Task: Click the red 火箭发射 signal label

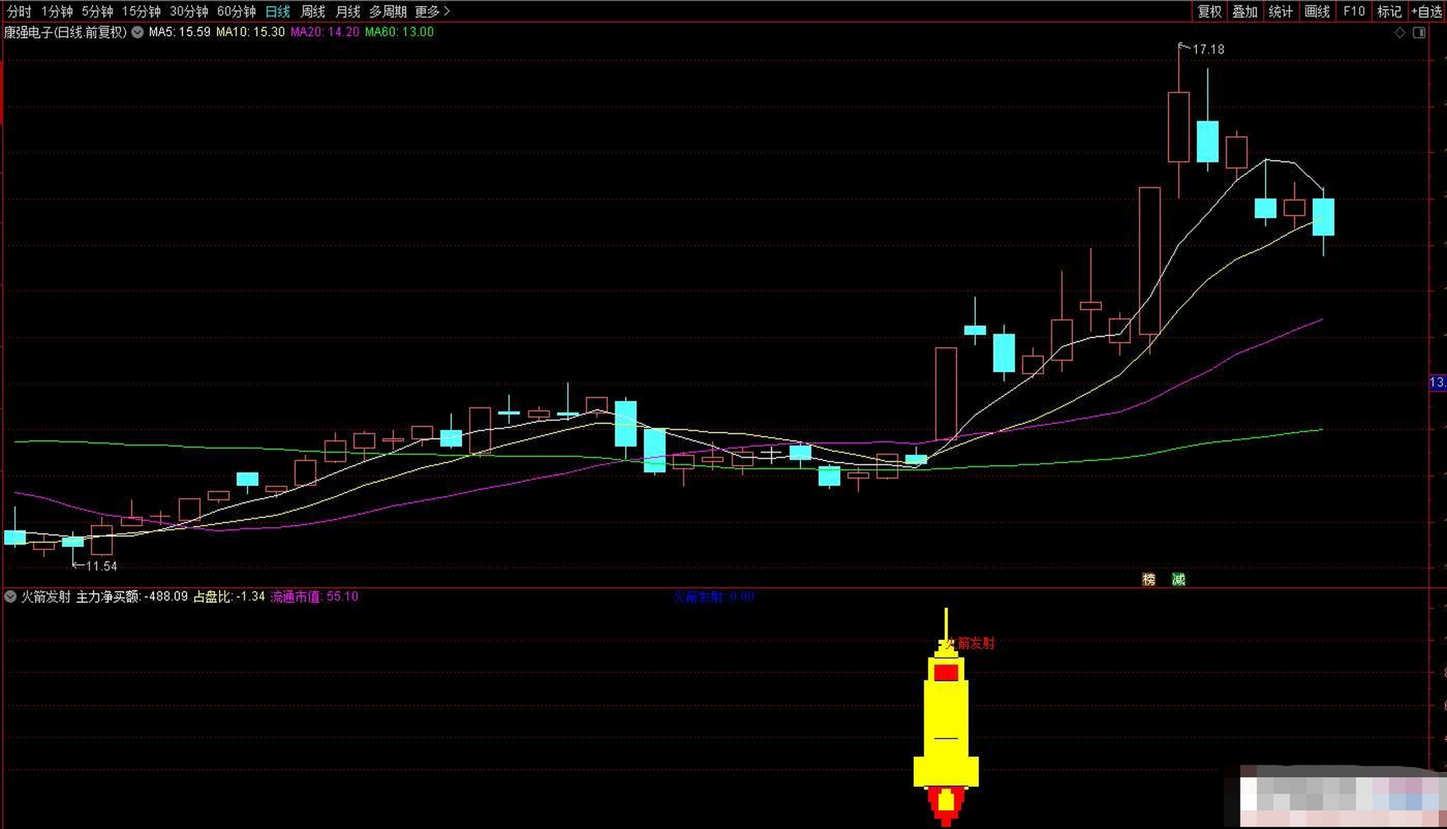Action: click(970, 643)
